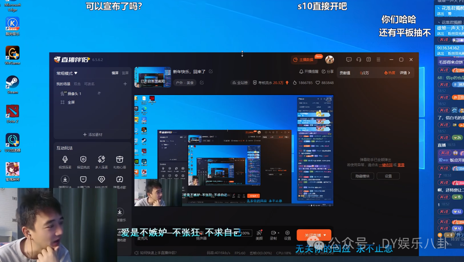Image resolution: width=464 pixels, height=262 pixels.
Task: Click the 设置 button under danmaku helper message
Action: pos(388,176)
